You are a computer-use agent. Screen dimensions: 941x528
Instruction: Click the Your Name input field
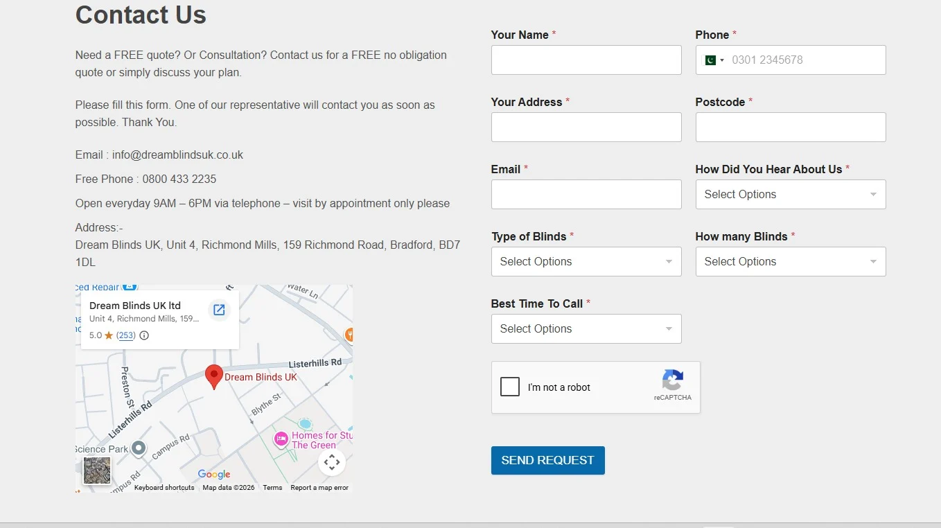coord(586,60)
